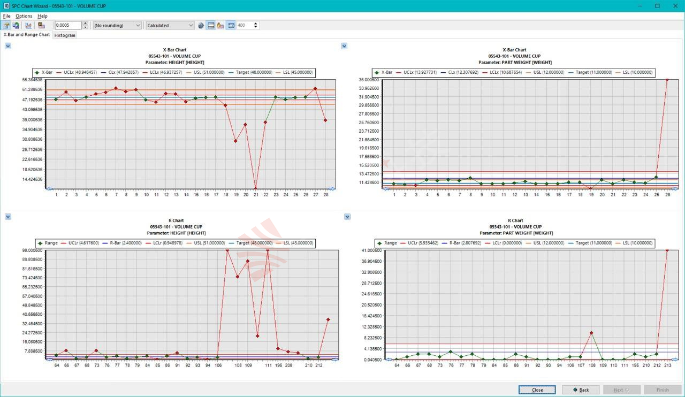The image size is (685, 397).
Task: Expand the HEIGHT R Chart options chevron
Action: click(7, 217)
